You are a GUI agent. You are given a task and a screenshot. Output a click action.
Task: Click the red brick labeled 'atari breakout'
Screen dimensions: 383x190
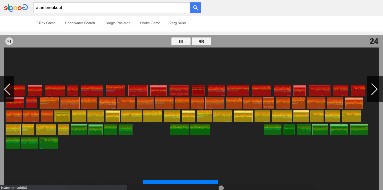coord(179,90)
